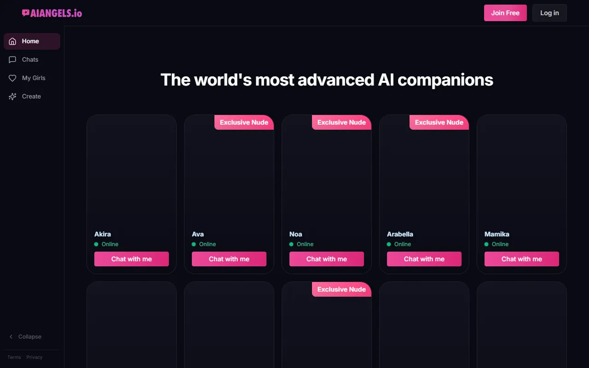
Task: Click the AIANGELS.io logo
Action: coord(52,13)
